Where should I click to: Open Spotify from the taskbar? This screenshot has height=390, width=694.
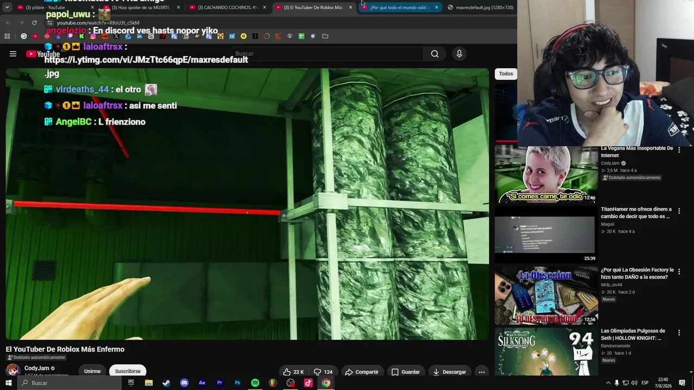pos(255,382)
